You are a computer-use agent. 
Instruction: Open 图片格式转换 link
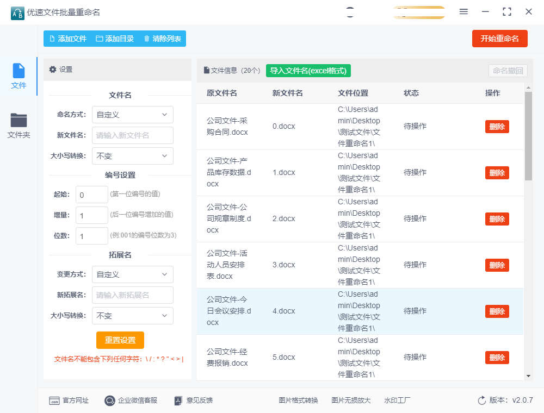point(298,401)
